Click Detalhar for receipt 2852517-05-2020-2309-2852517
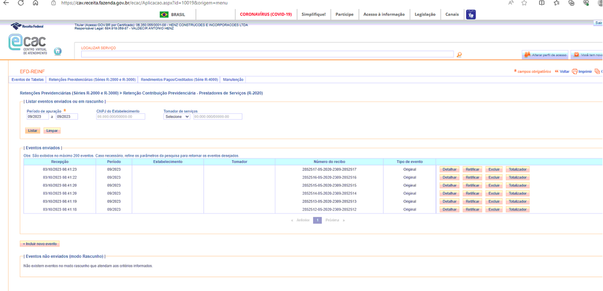The image size is (603, 291). click(x=449, y=169)
